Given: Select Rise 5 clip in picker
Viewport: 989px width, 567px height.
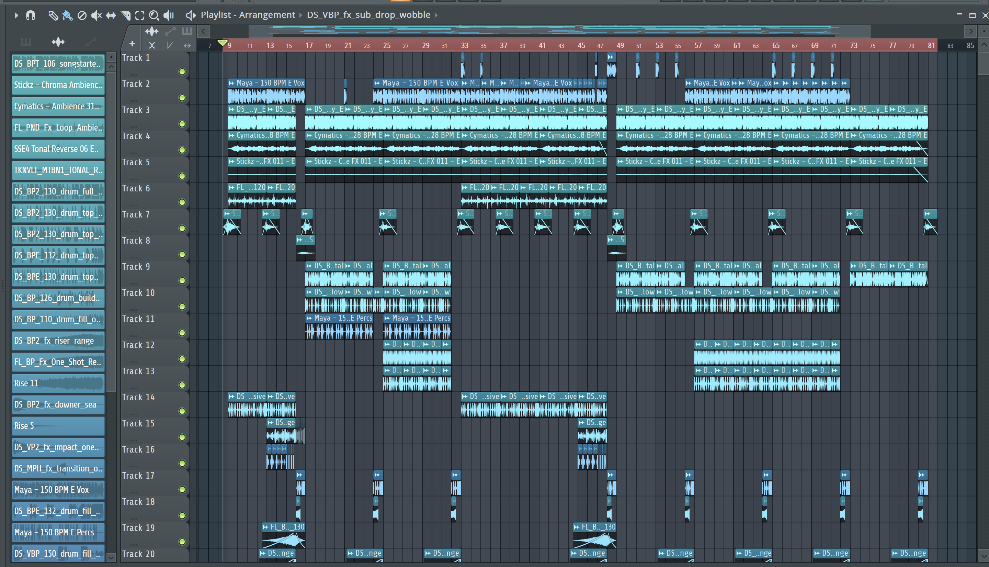Looking at the screenshot, I should (58, 426).
